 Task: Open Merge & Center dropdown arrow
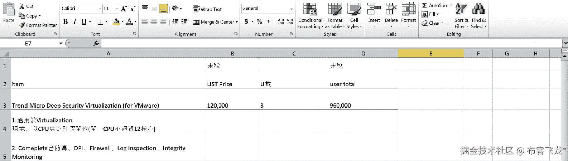click(237, 22)
